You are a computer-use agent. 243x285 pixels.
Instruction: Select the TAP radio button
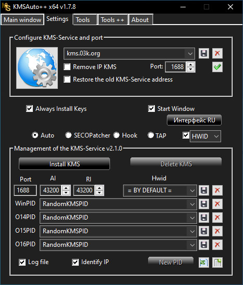(151, 135)
